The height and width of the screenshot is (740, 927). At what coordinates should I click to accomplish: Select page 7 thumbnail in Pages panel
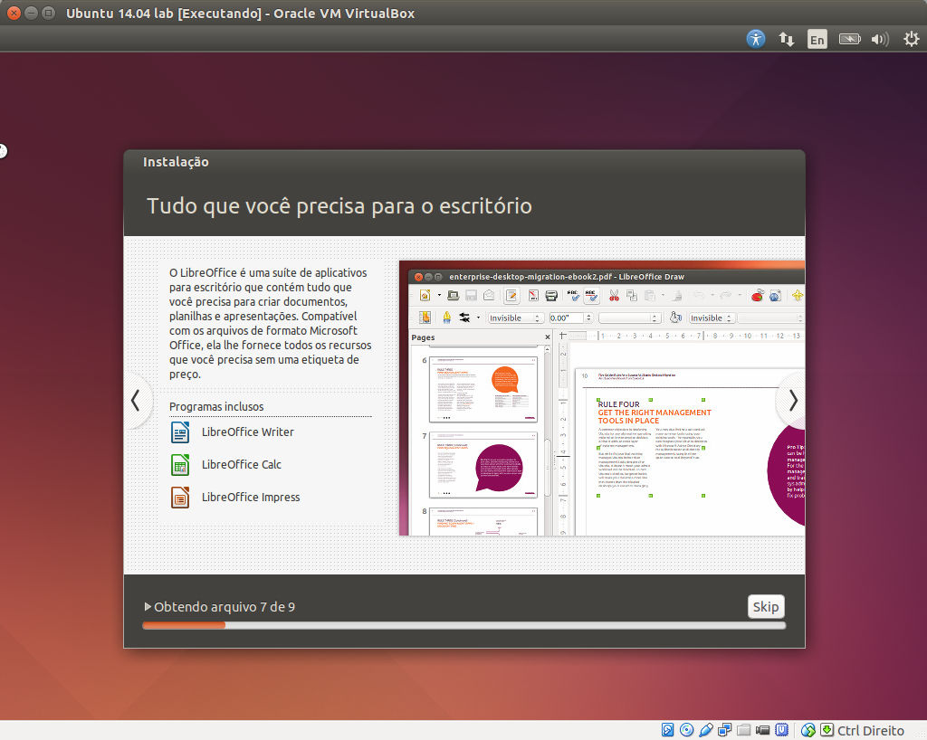(483, 465)
